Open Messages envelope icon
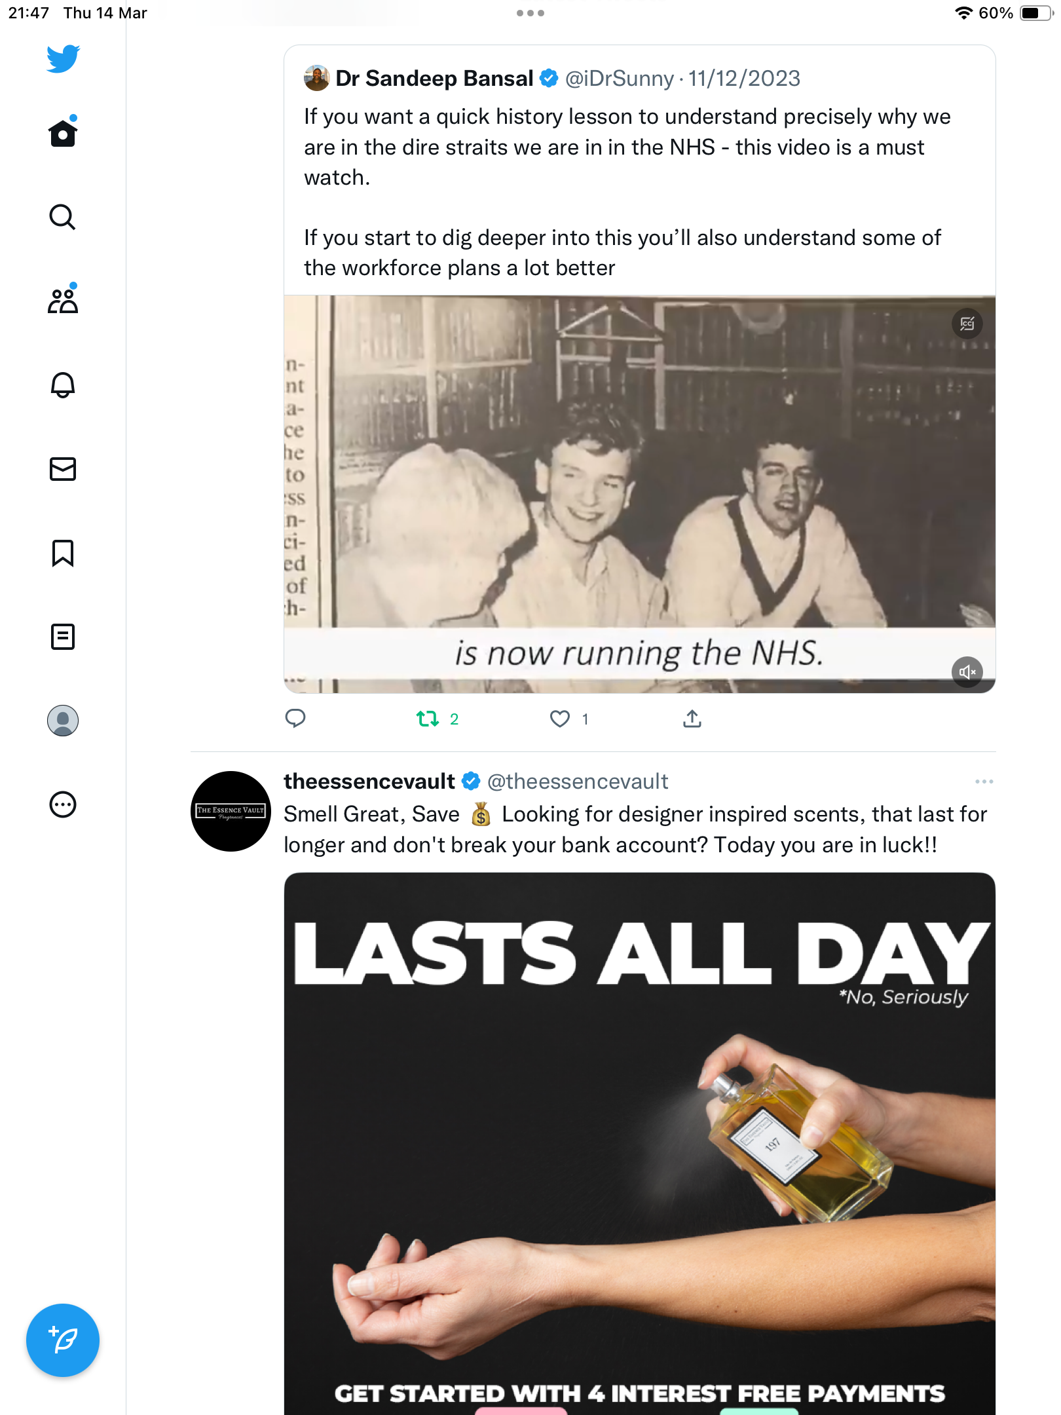The height and width of the screenshot is (1415, 1061). click(x=63, y=469)
